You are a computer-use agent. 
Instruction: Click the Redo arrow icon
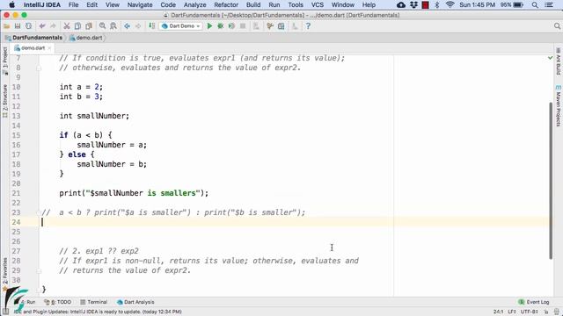[53, 26]
